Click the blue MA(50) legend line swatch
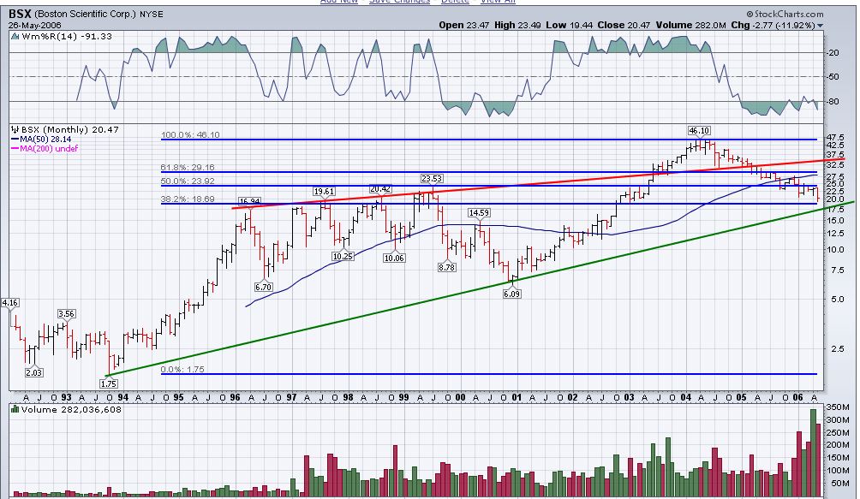 point(15,140)
